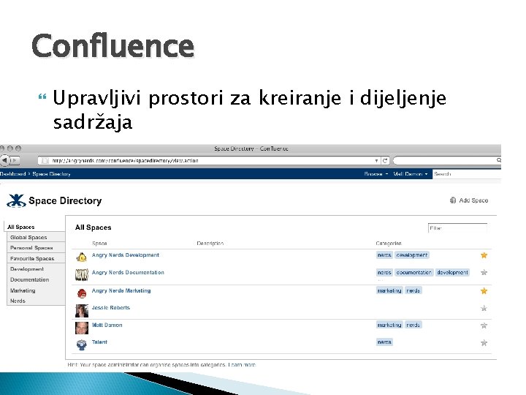Click the browser forward arrow button
Screen dimensions: 526x395
[x=15, y=160]
